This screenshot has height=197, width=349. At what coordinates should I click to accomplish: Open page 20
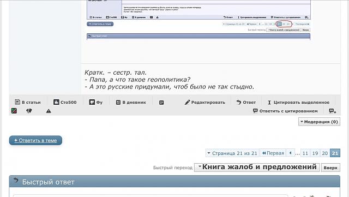325,153
